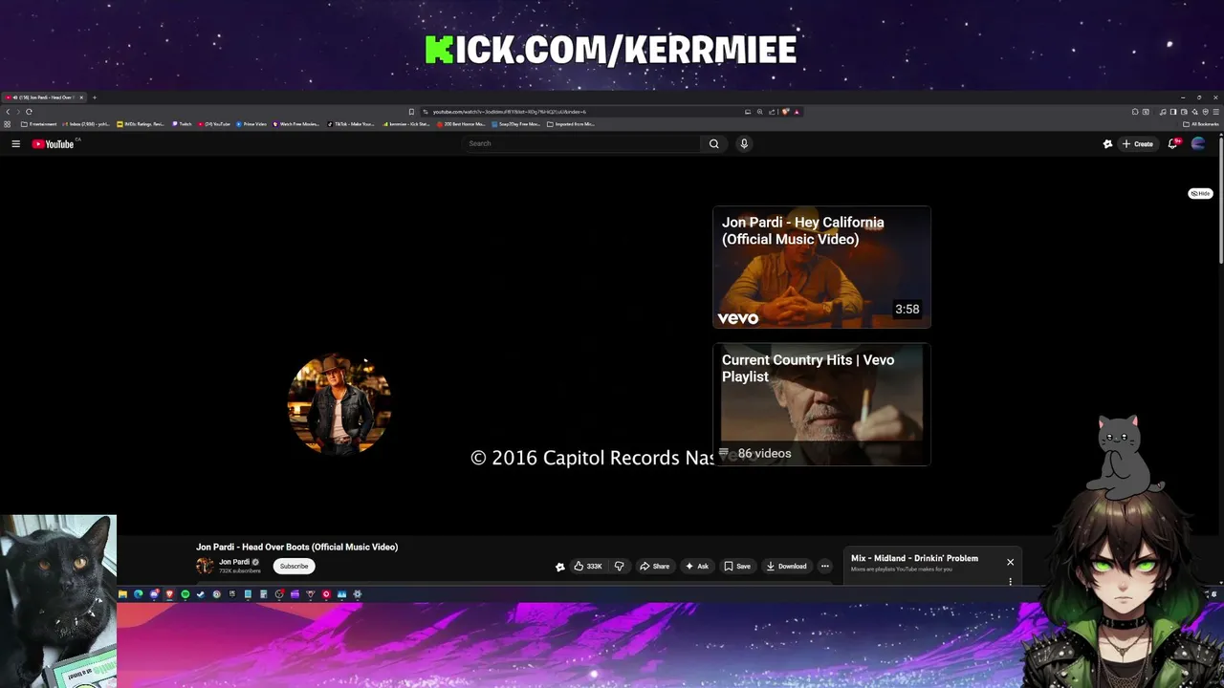The width and height of the screenshot is (1224, 688).
Task: Dislike the video with thumbs down
Action: (619, 566)
